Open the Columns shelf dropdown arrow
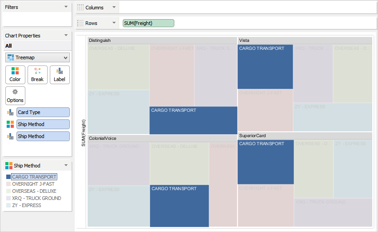The height and width of the screenshot is (232, 378). [x=114, y=8]
